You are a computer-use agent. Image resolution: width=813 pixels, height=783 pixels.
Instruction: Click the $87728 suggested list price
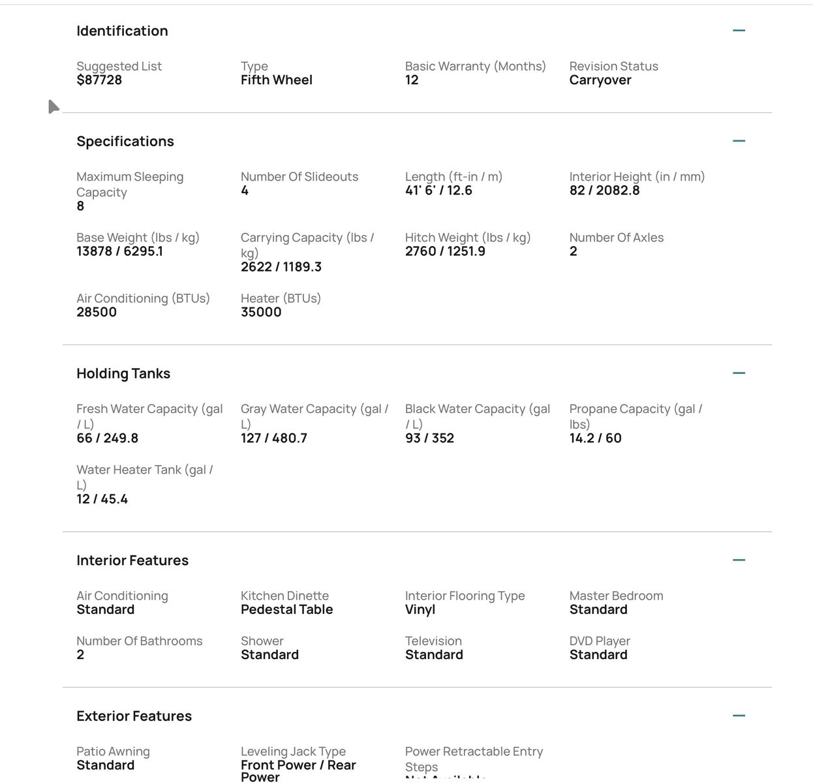click(99, 80)
